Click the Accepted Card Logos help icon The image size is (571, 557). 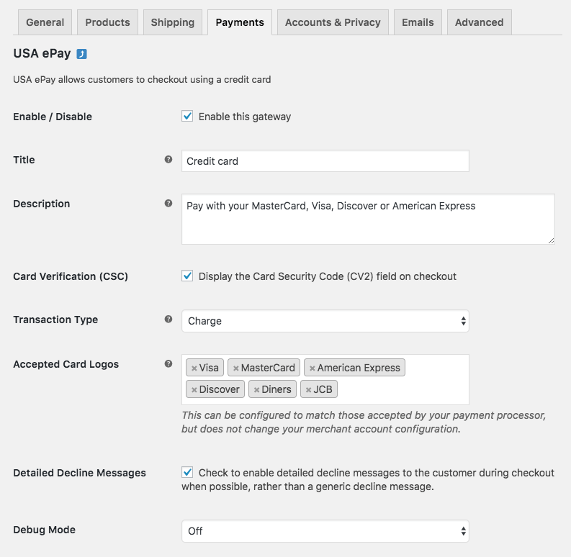(168, 364)
